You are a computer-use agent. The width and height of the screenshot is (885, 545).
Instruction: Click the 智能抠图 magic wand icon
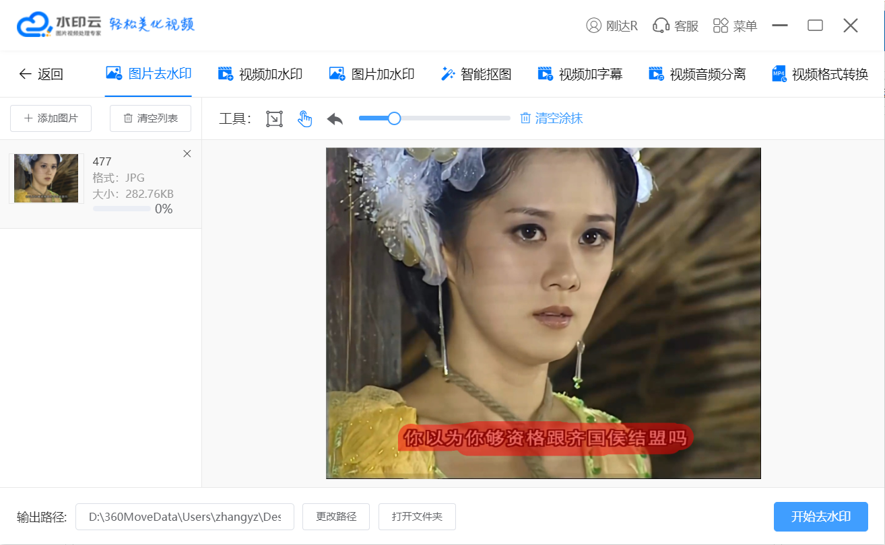448,74
